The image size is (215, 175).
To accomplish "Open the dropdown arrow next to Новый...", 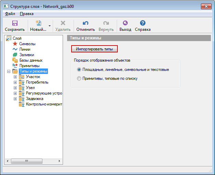I will point(50,26).
